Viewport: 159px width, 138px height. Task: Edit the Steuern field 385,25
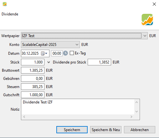point(33,87)
